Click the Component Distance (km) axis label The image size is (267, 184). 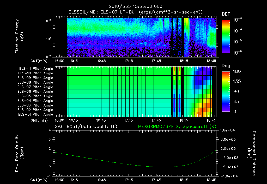pyautogui.click(x=252, y=153)
